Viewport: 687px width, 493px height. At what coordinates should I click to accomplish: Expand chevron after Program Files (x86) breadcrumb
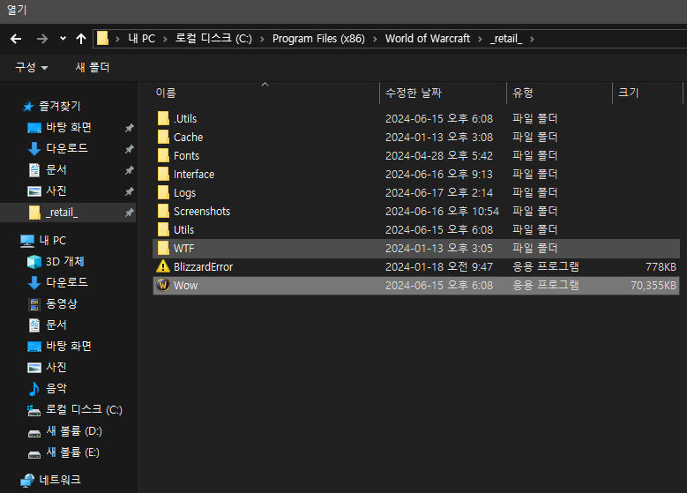tap(375, 39)
